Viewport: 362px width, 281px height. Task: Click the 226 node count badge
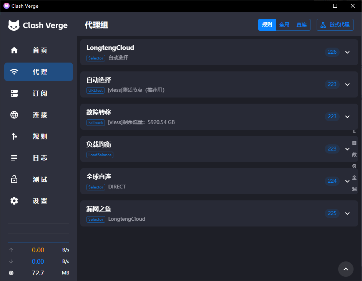332,52
